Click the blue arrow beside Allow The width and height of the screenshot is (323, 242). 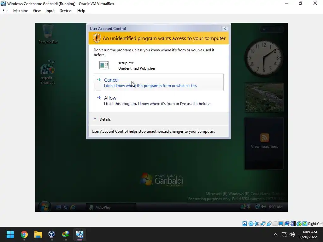click(99, 97)
